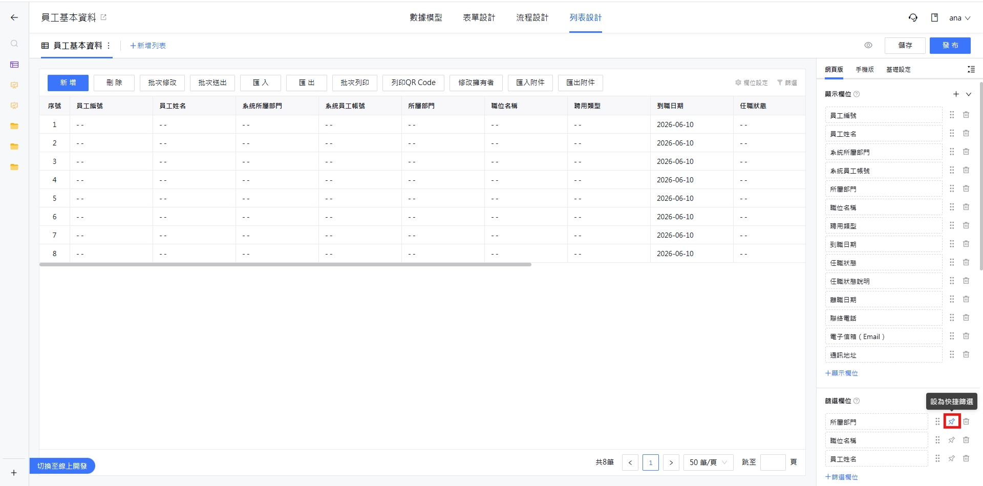Open the 篩選 filter funnel

[787, 82]
